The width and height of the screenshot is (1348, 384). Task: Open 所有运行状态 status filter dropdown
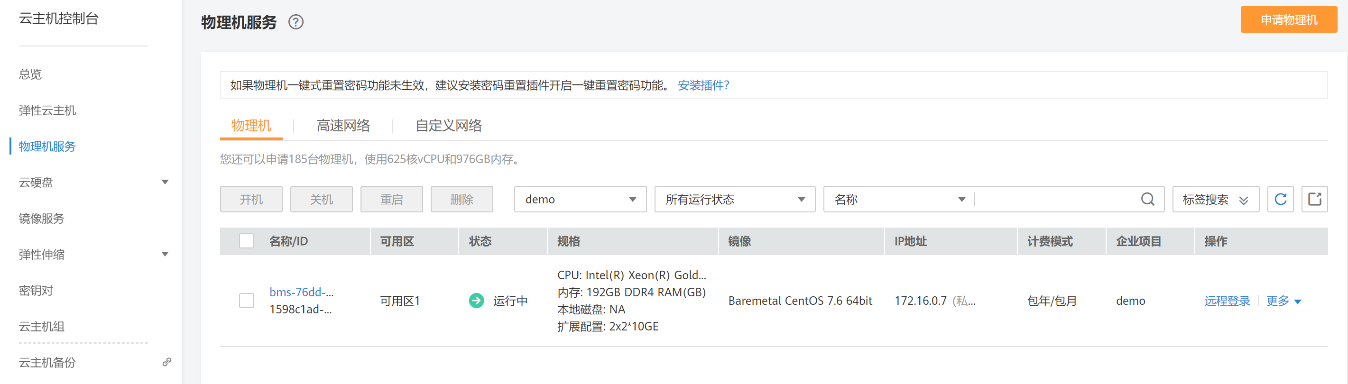pos(735,199)
